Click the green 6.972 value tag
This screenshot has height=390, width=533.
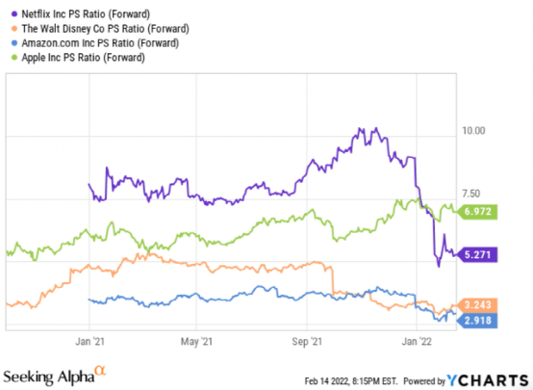click(x=477, y=212)
